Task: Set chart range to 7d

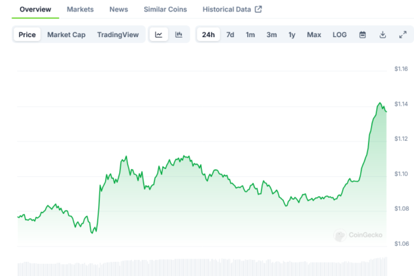Action: pyautogui.click(x=230, y=35)
